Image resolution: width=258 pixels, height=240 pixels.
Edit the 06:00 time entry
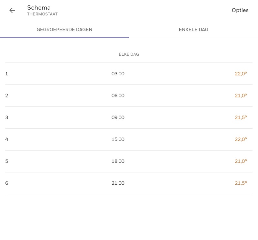point(118,96)
